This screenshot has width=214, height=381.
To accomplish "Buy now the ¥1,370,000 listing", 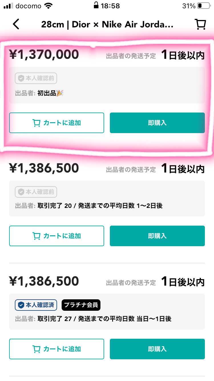I will click(x=157, y=123).
